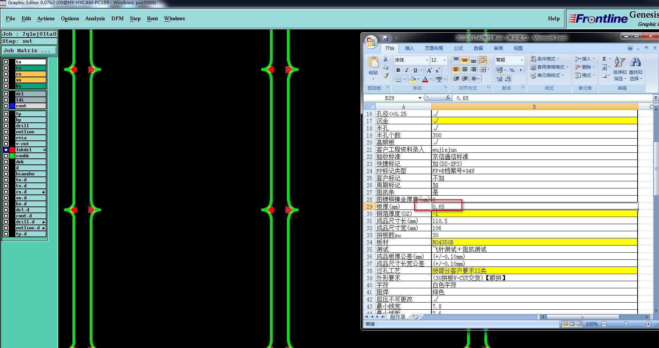Open the font name dropdown

427,60
